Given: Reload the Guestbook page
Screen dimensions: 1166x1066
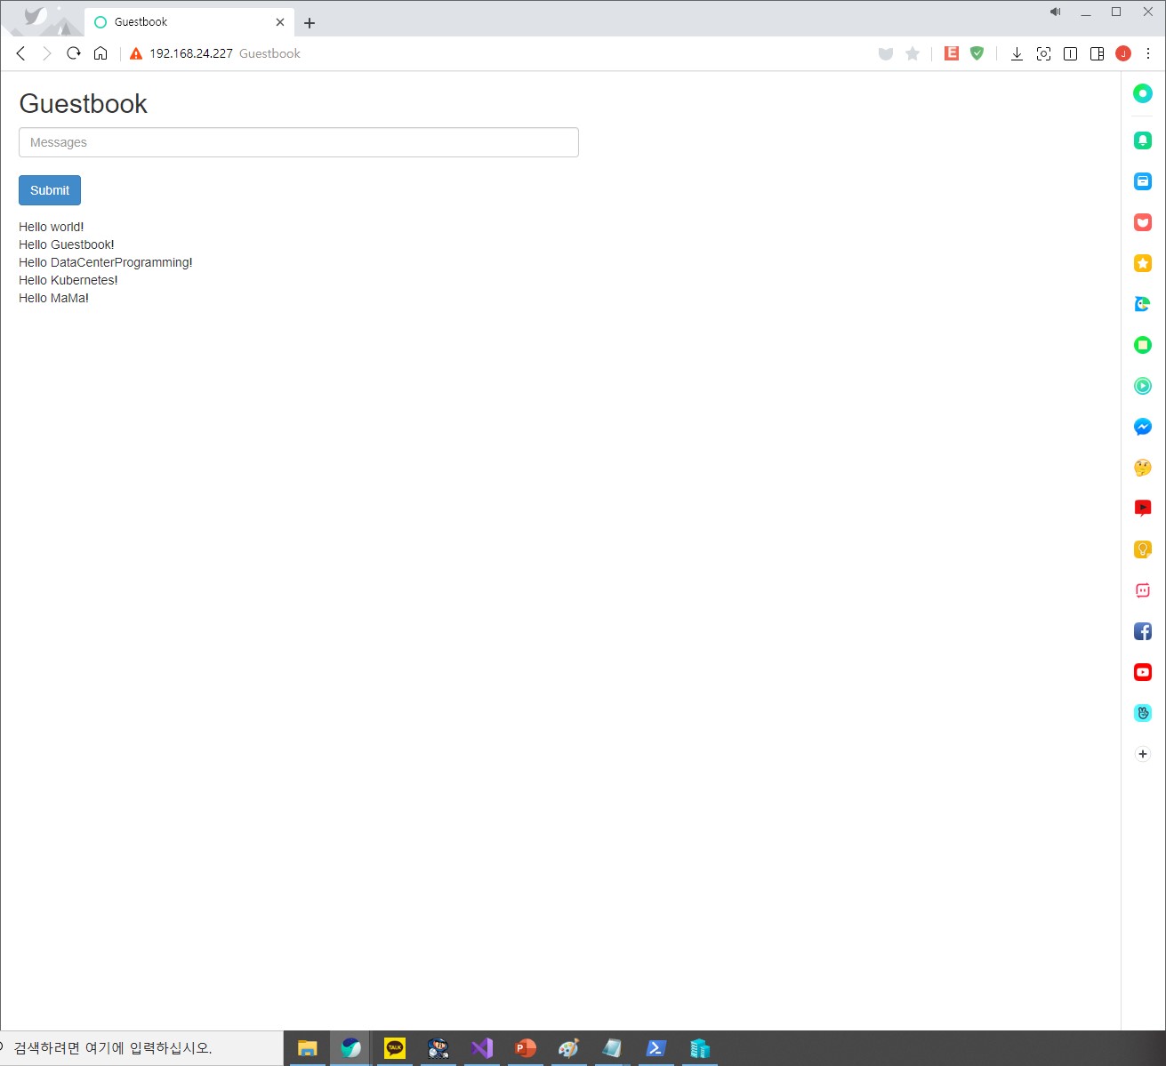Looking at the screenshot, I should 74,53.
